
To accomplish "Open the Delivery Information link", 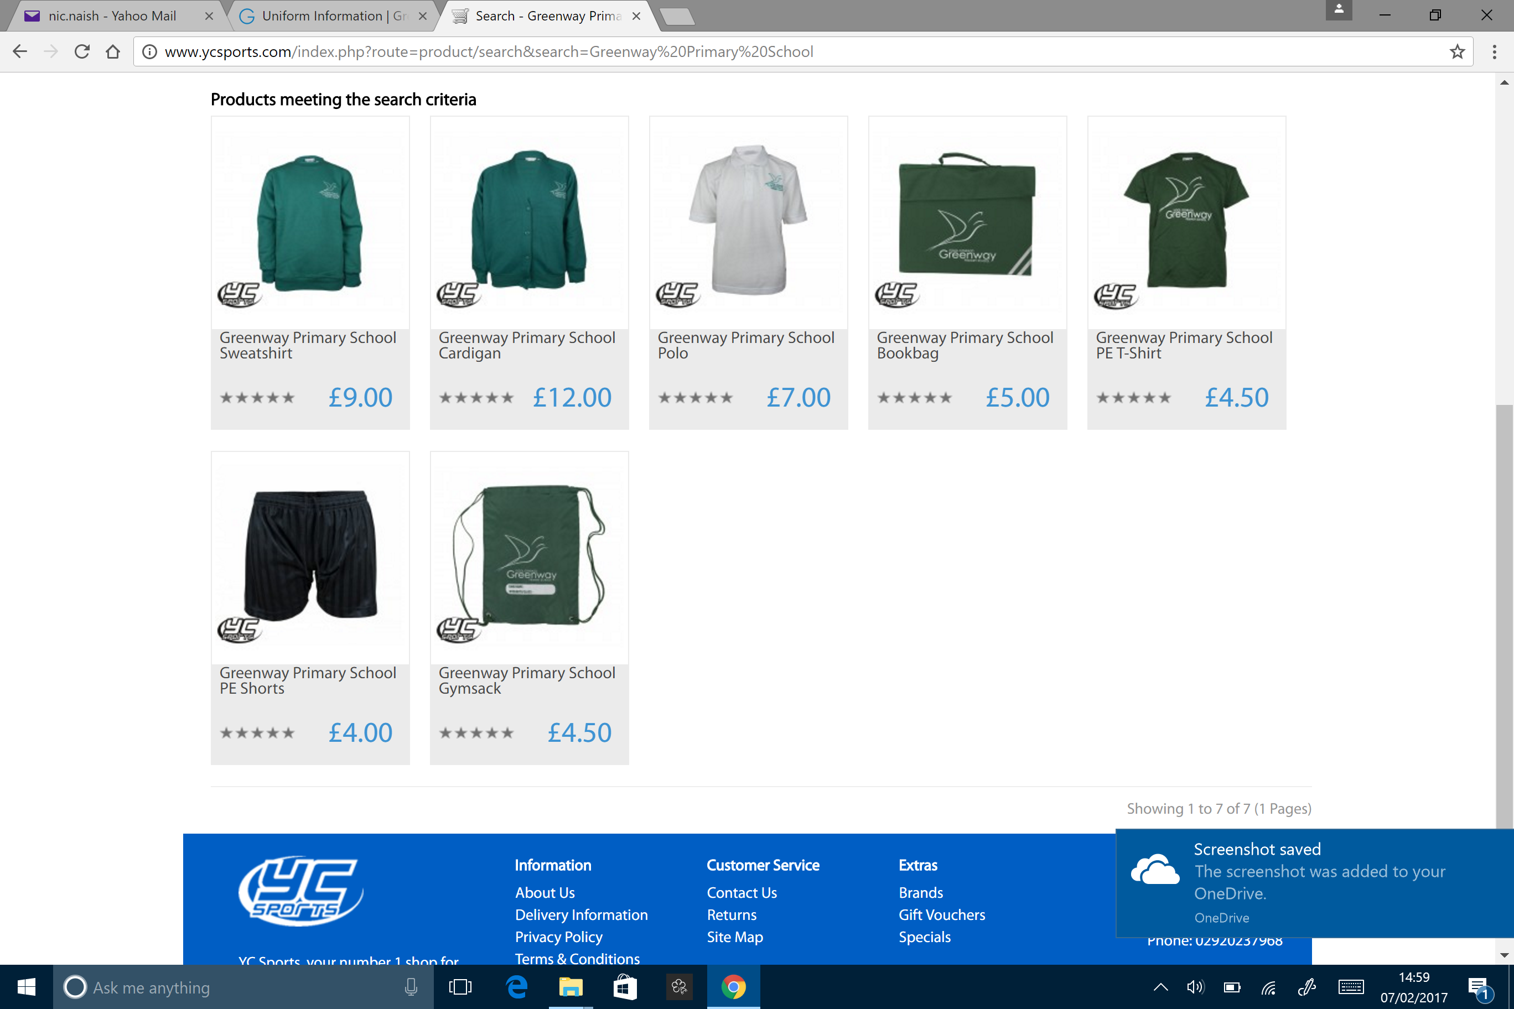I will (581, 915).
